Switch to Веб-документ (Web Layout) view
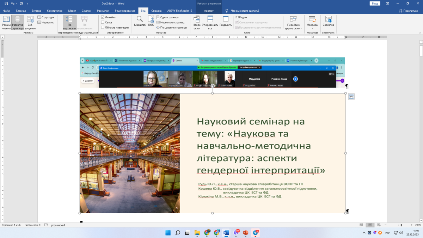423x238 pixels. coord(30,22)
